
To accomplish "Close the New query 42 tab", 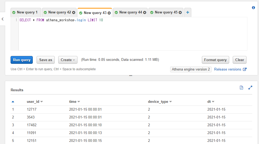I will 74,12.
